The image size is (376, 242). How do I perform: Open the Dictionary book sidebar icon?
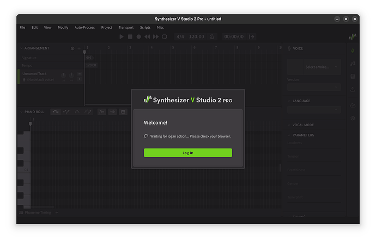point(353,77)
